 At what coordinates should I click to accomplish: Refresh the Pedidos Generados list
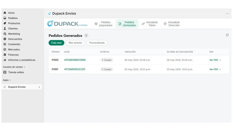227,35
